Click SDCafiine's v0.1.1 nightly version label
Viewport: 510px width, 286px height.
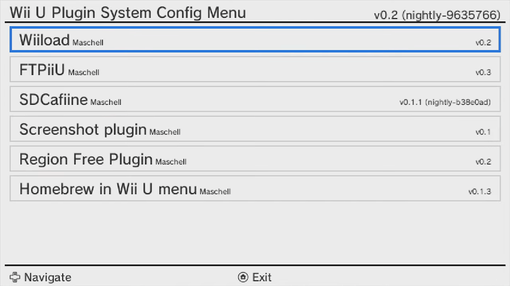pos(445,102)
